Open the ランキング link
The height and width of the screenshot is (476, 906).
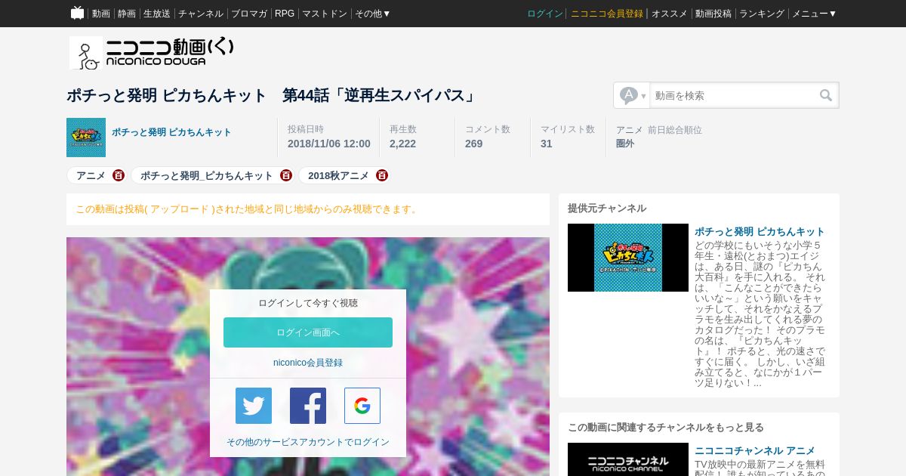(x=762, y=14)
